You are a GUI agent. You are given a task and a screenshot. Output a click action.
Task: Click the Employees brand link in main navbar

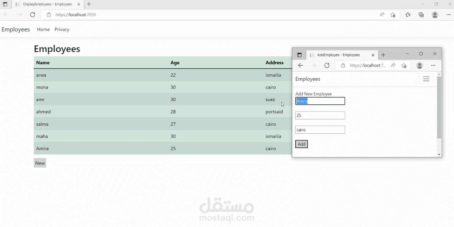[x=16, y=29]
